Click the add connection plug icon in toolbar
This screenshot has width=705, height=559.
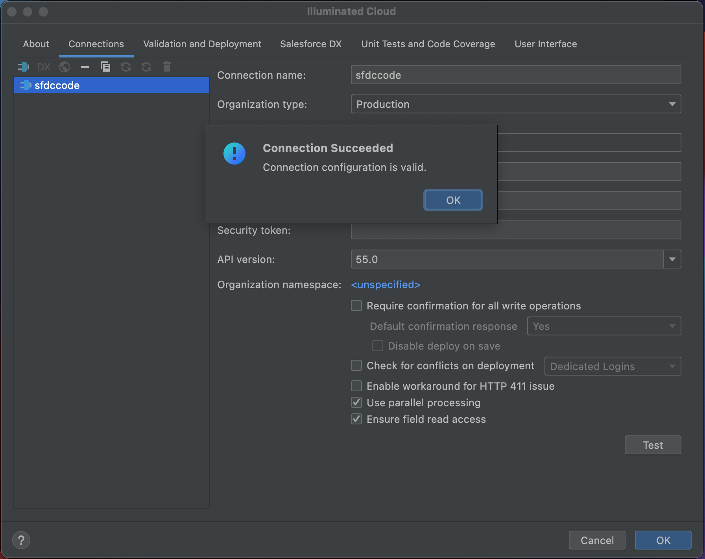point(24,67)
